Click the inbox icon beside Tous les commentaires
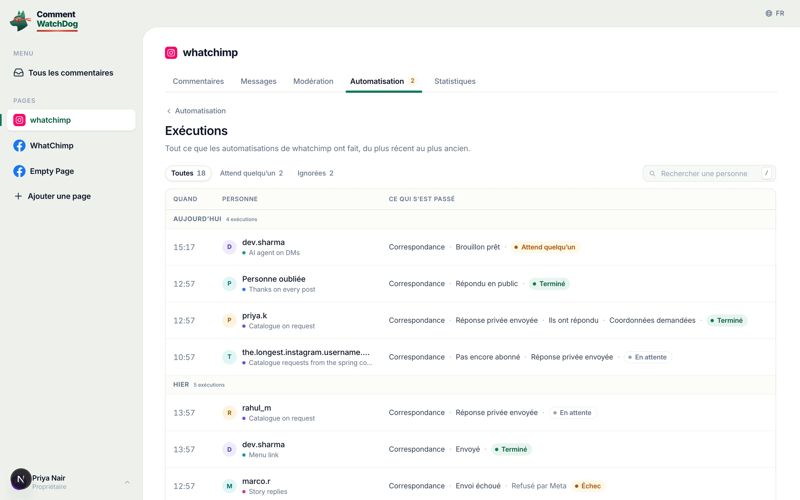Image resolution: width=800 pixels, height=500 pixels. click(x=19, y=73)
